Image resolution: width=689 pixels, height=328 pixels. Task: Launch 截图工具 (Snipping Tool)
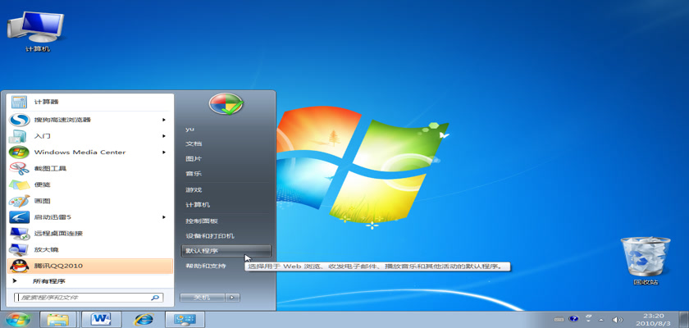pyautogui.click(x=49, y=168)
